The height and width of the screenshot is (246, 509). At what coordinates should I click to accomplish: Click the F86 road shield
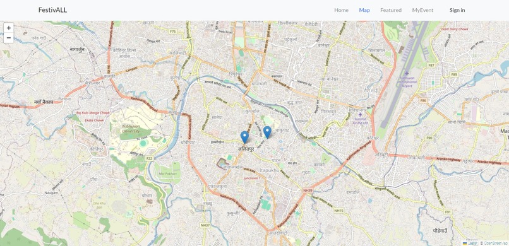tap(423, 101)
